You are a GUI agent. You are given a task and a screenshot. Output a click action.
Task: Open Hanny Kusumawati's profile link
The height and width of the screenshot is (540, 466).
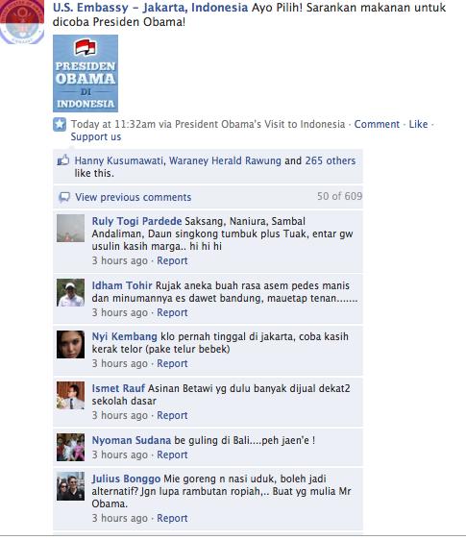tap(119, 160)
